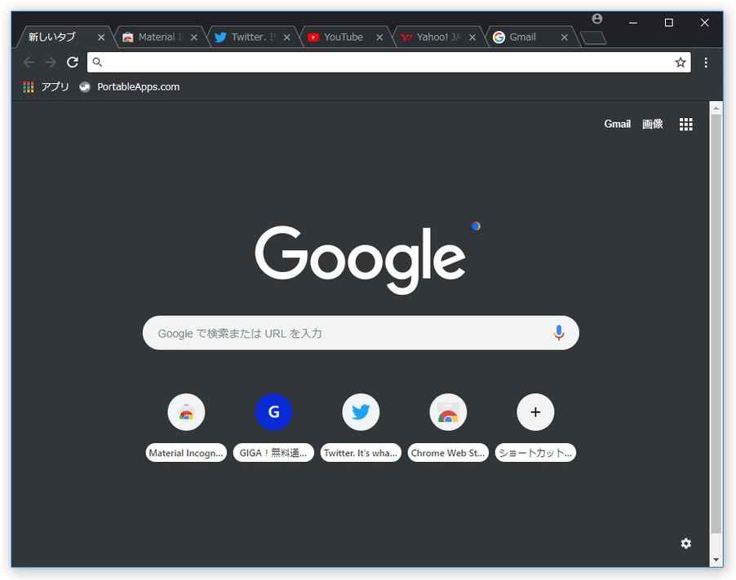Image resolution: width=736 pixels, height=580 pixels.
Task: Focus the address bar input
Action: coord(388,62)
